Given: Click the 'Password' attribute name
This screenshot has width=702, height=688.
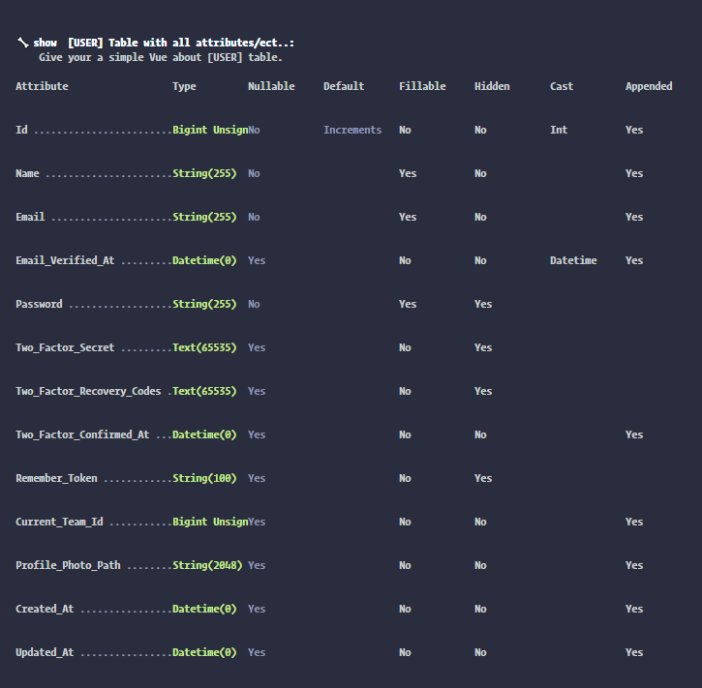Looking at the screenshot, I should point(39,304).
